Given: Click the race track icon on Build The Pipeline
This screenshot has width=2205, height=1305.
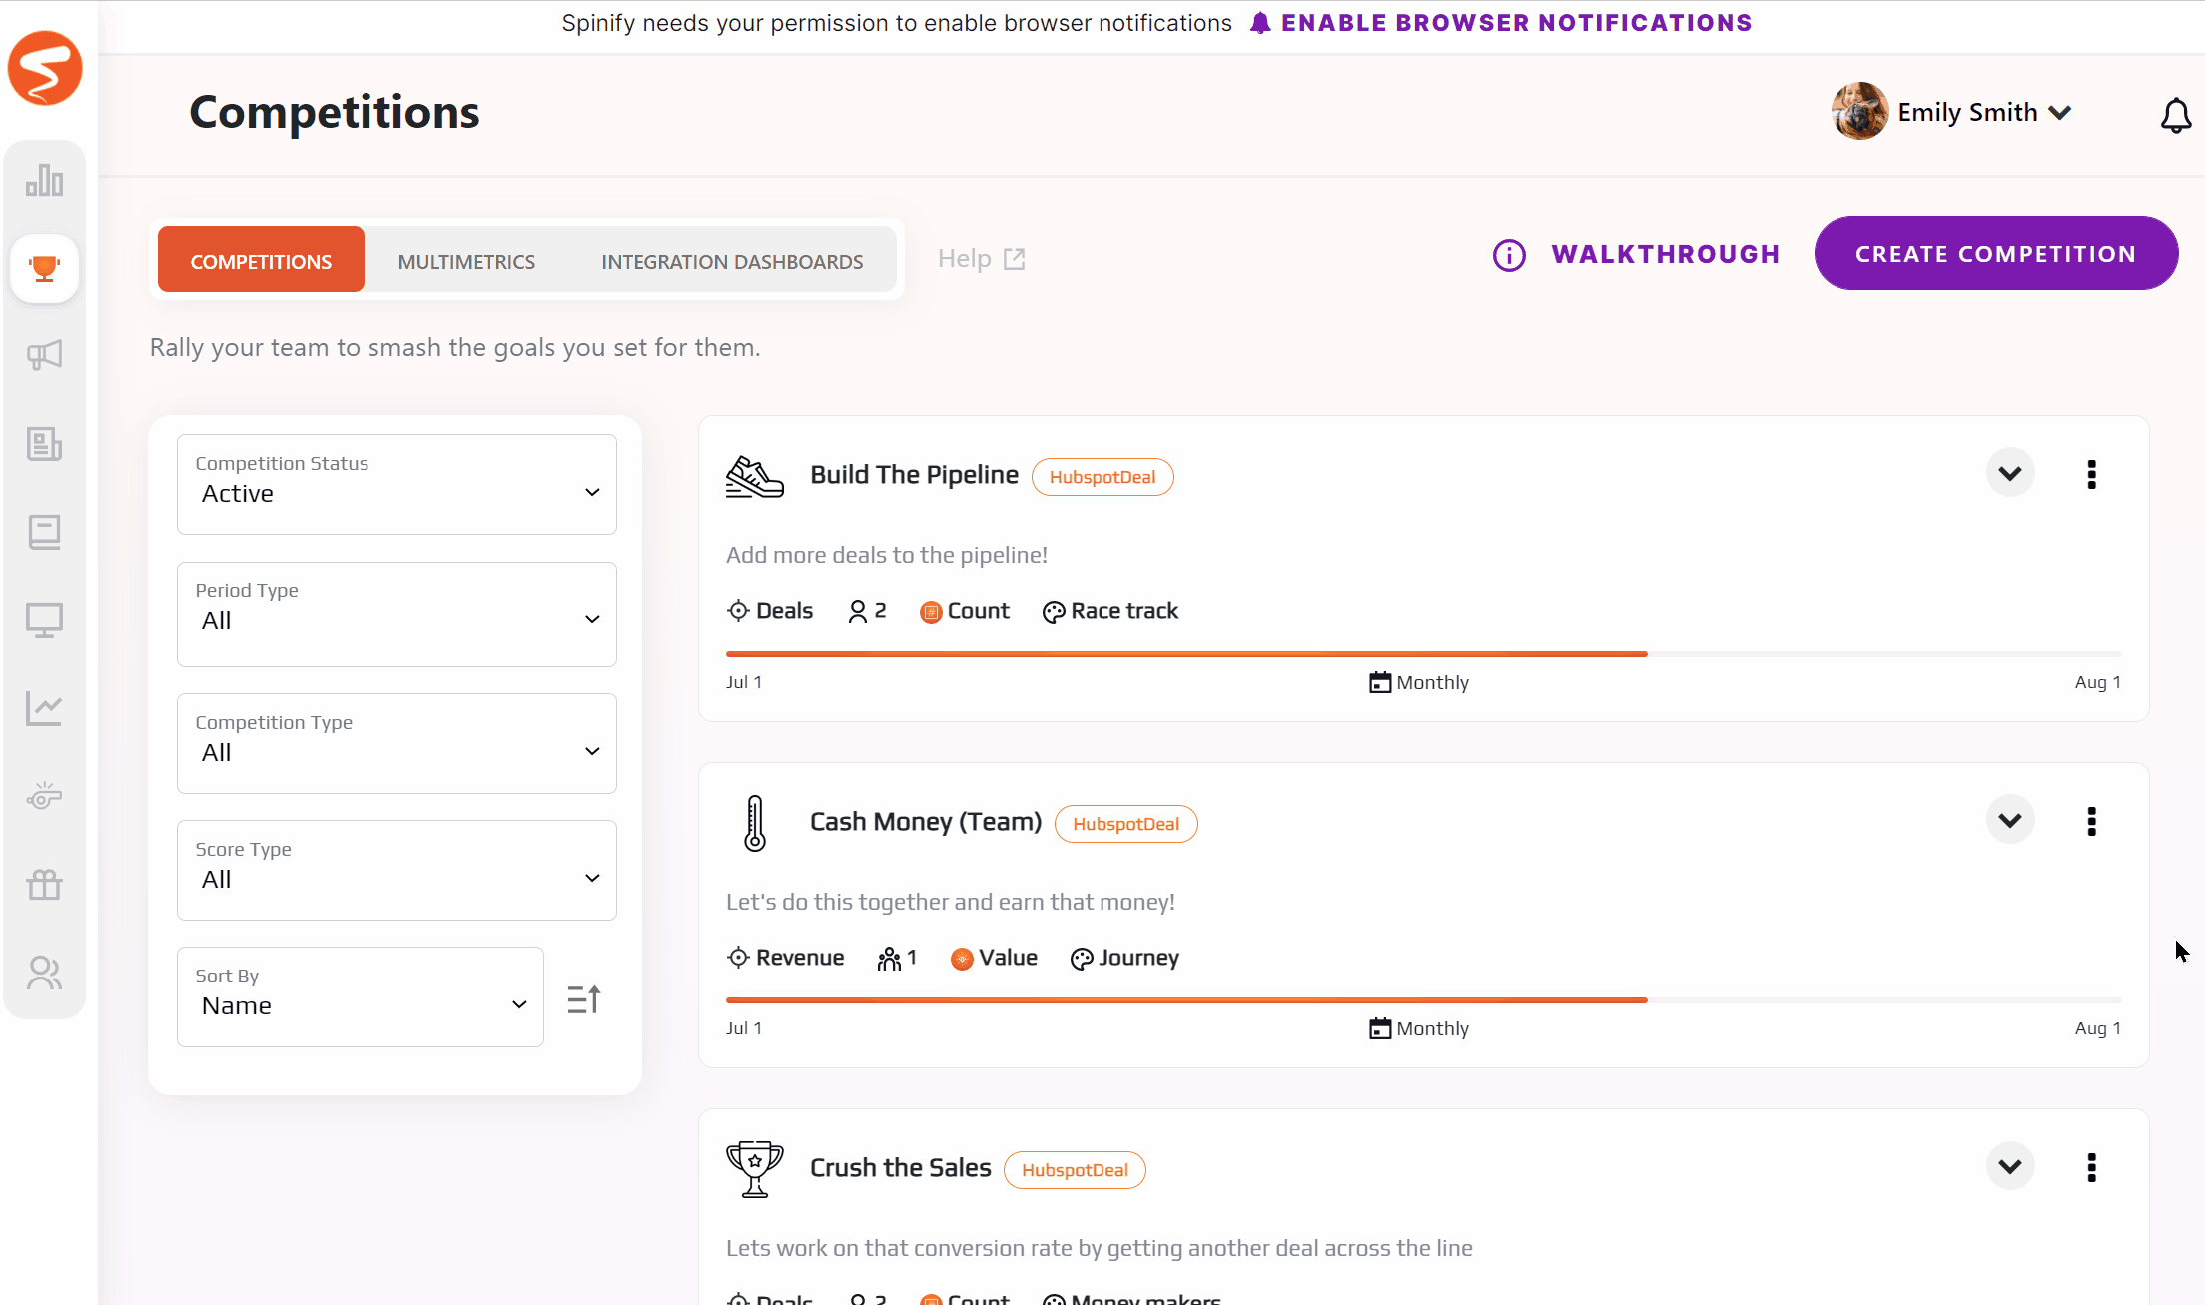Looking at the screenshot, I should [x=1051, y=610].
